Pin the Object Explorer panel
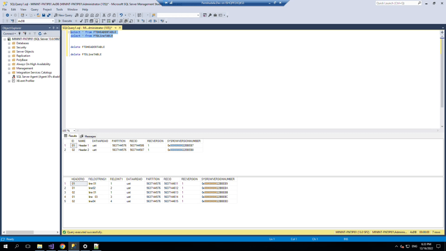 pos(54,28)
